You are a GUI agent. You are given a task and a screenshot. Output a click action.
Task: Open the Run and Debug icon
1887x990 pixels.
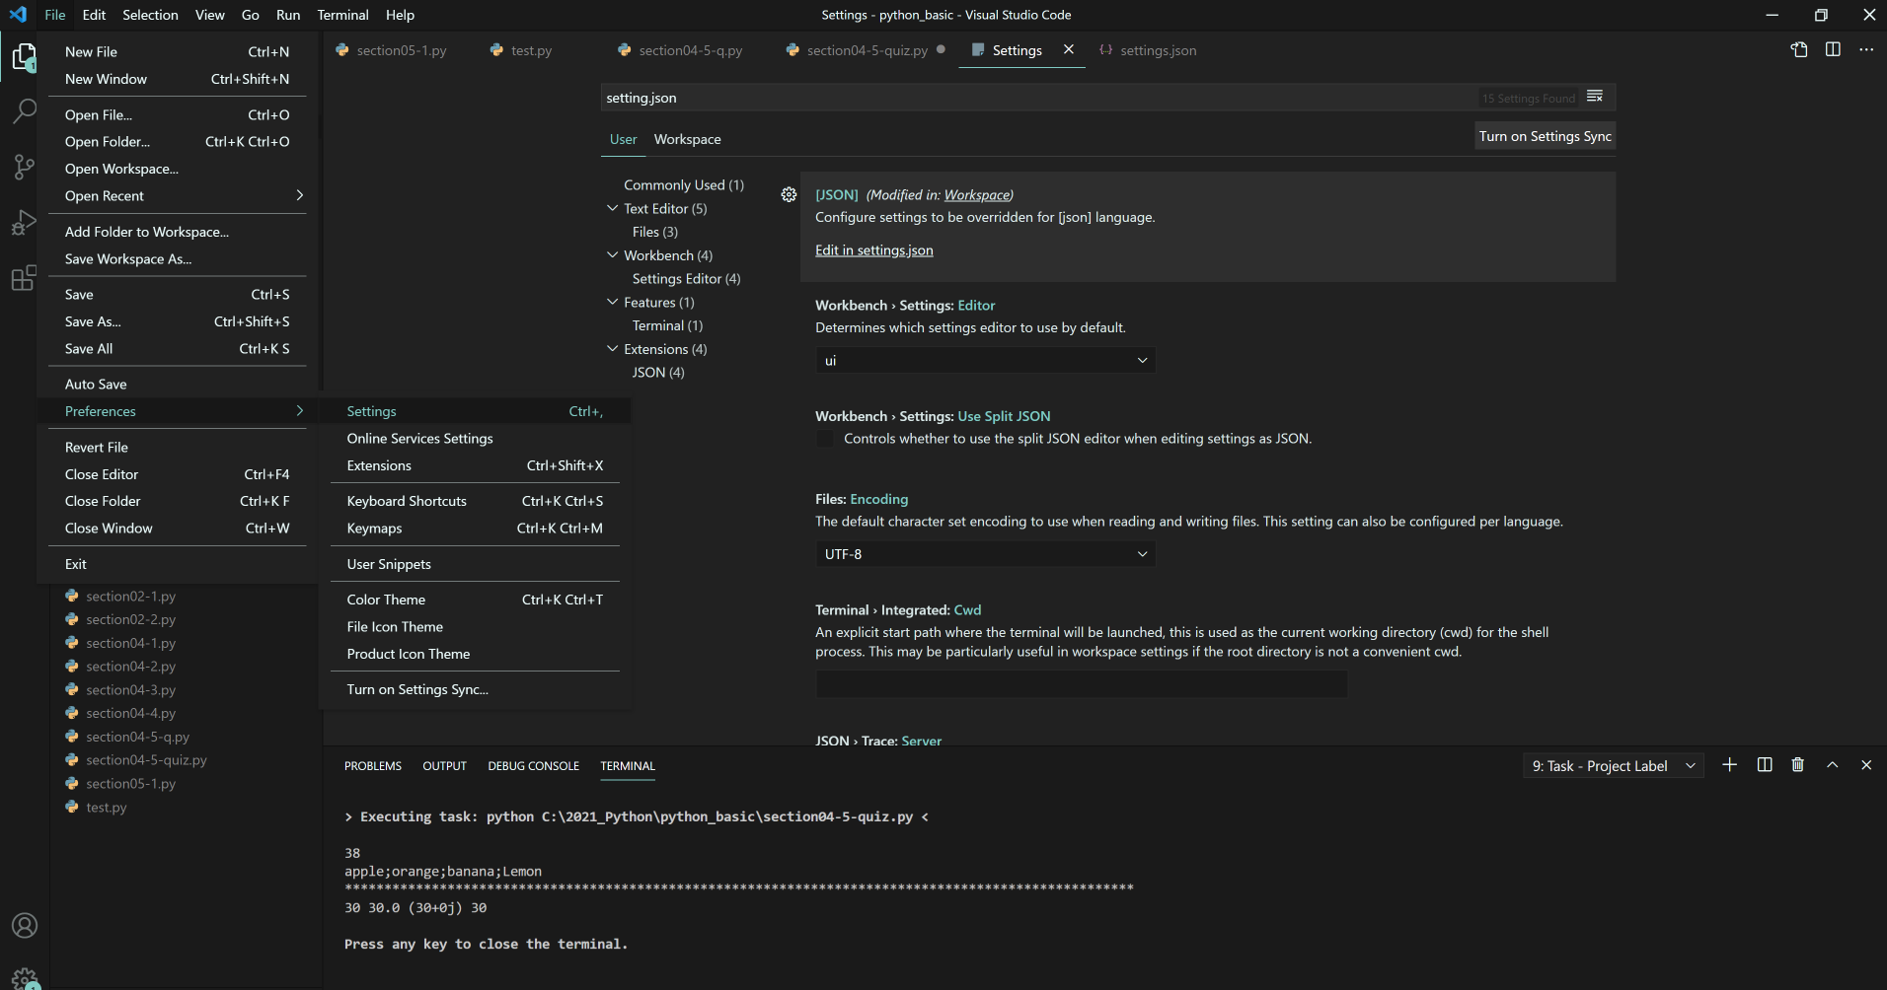tap(24, 223)
